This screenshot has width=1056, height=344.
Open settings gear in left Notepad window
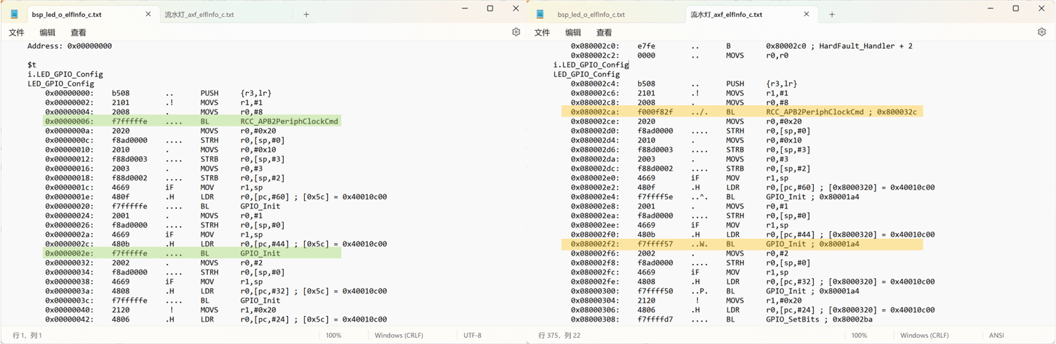click(516, 32)
